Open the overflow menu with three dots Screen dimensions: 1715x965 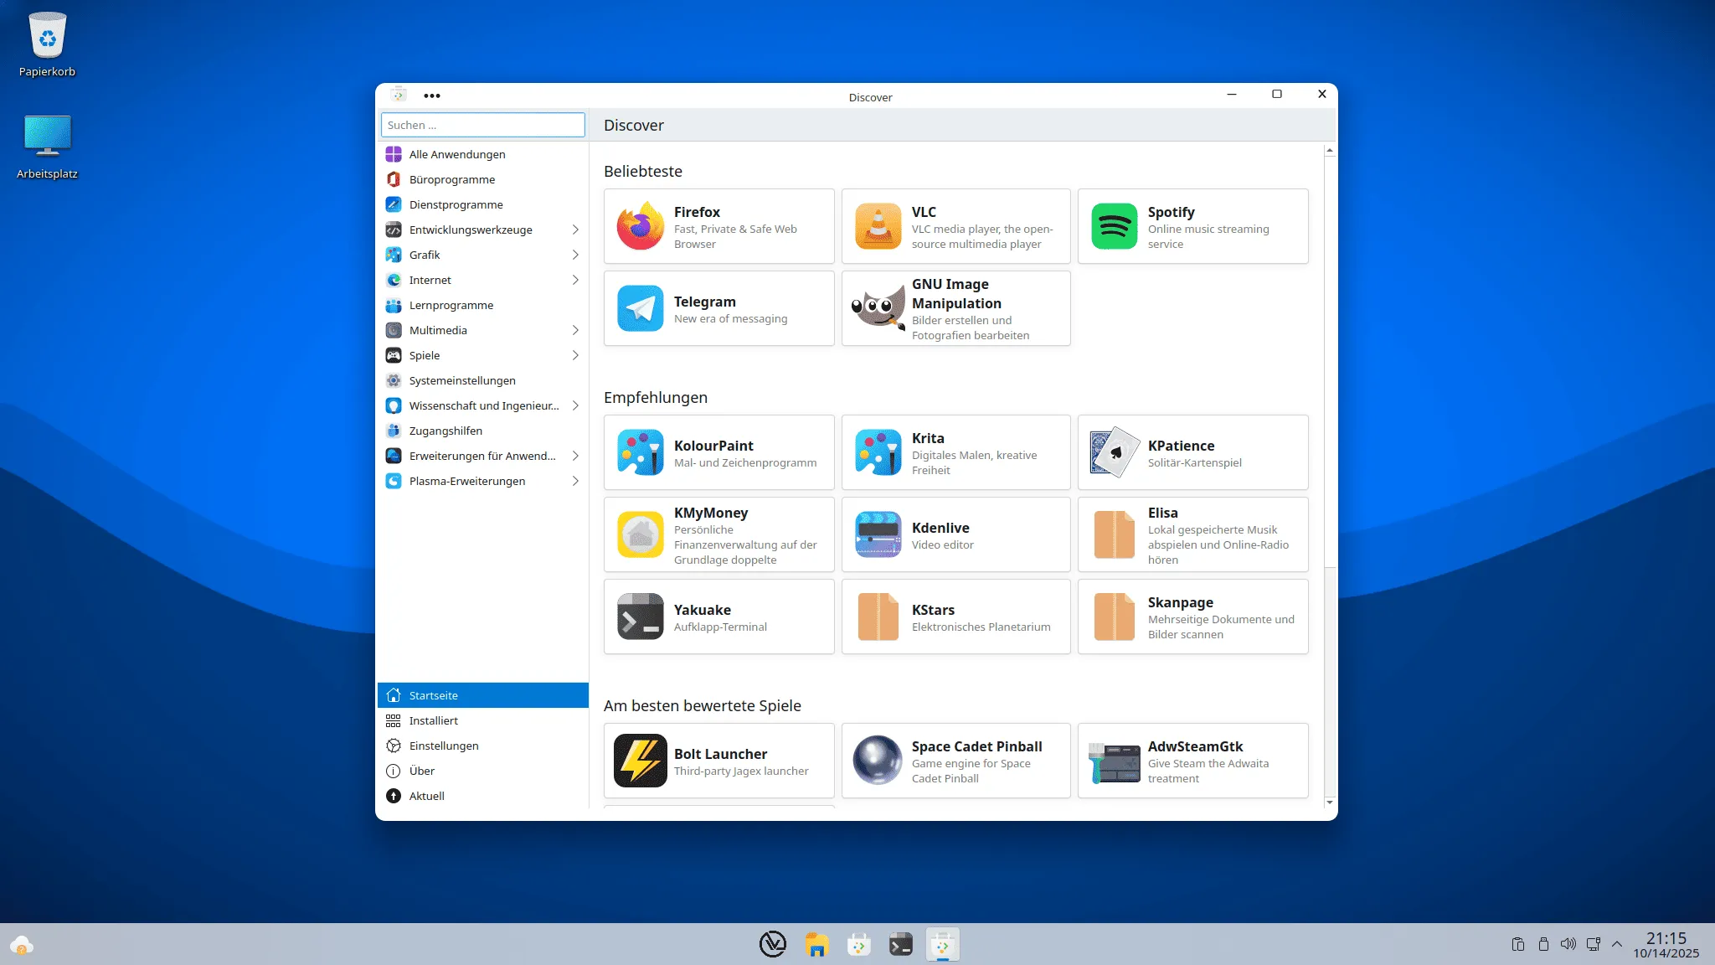click(x=432, y=95)
